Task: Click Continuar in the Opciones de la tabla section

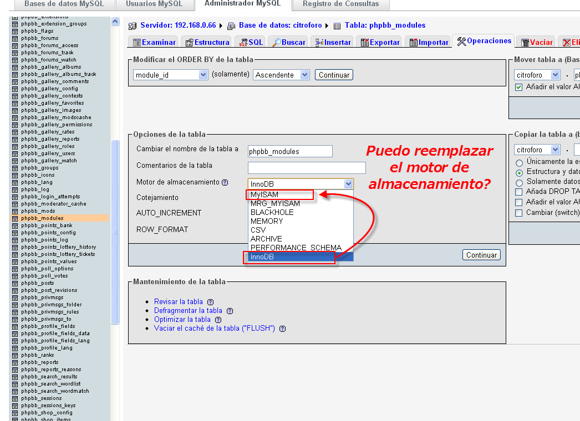Action: [481, 255]
